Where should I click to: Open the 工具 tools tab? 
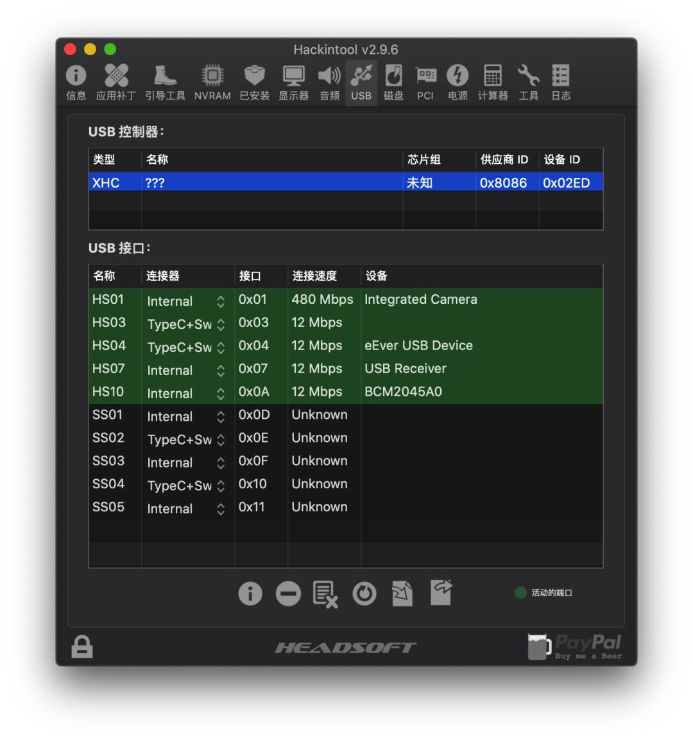(x=529, y=83)
